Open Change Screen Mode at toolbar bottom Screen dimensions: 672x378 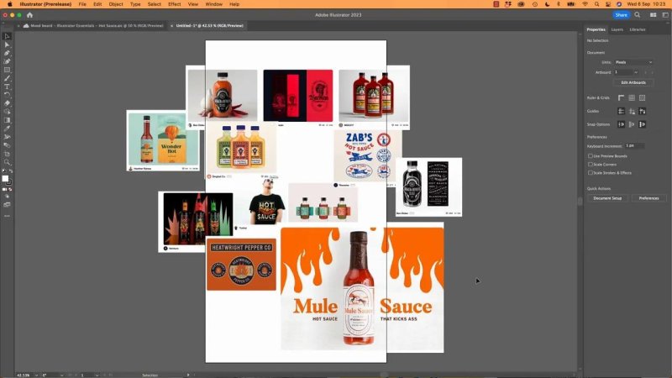pyautogui.click(x=7, y=205)
